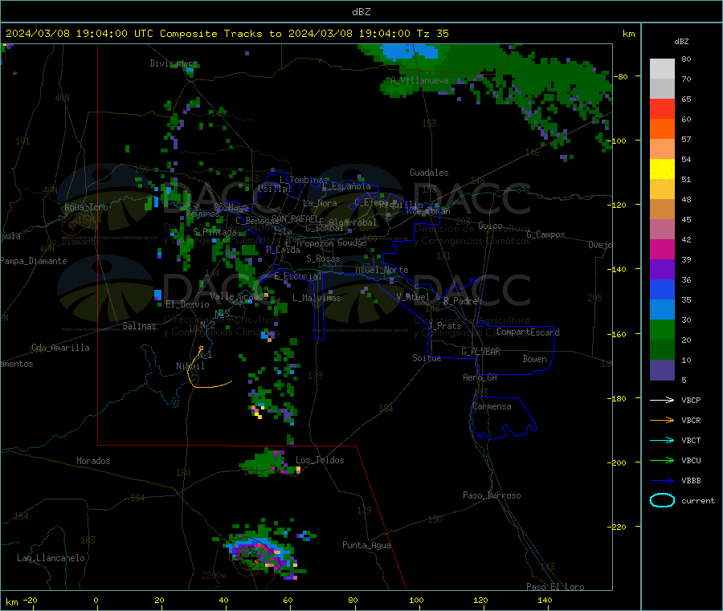
Task: Click the Nihuil map label
Action: (x=190, y=366)
